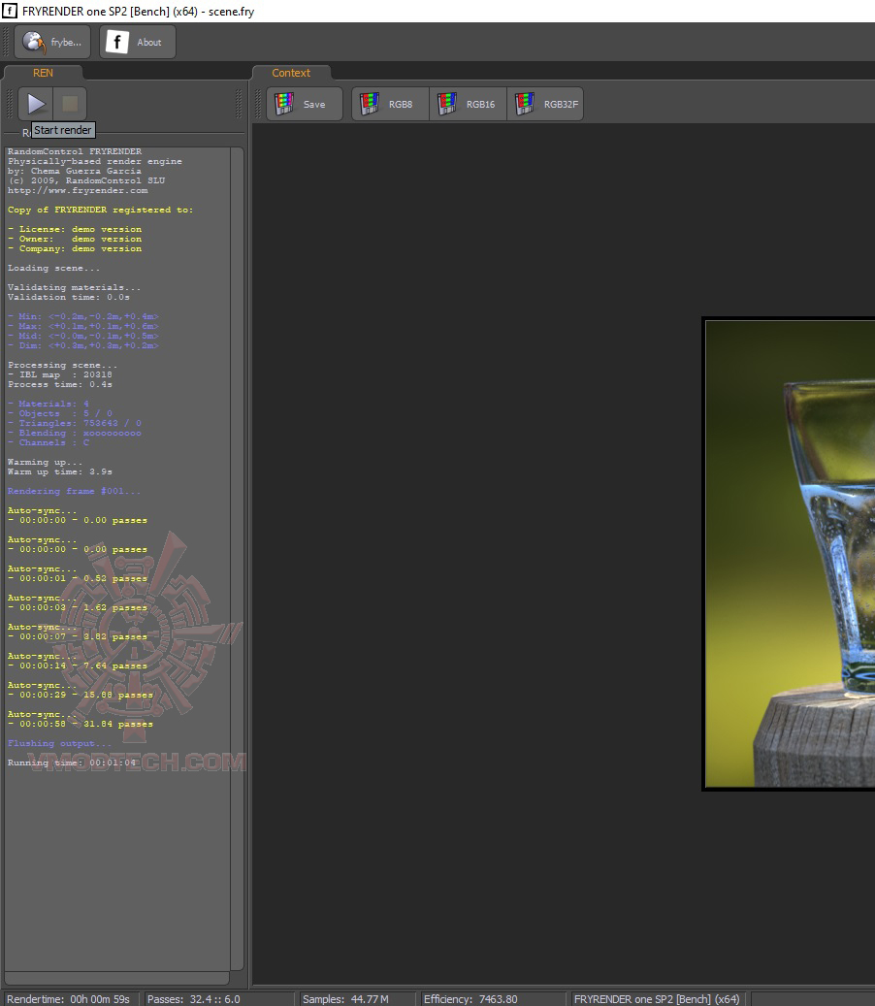Click the Start render play button
The width and height of the screenshot is (875, 1006).
35,103
